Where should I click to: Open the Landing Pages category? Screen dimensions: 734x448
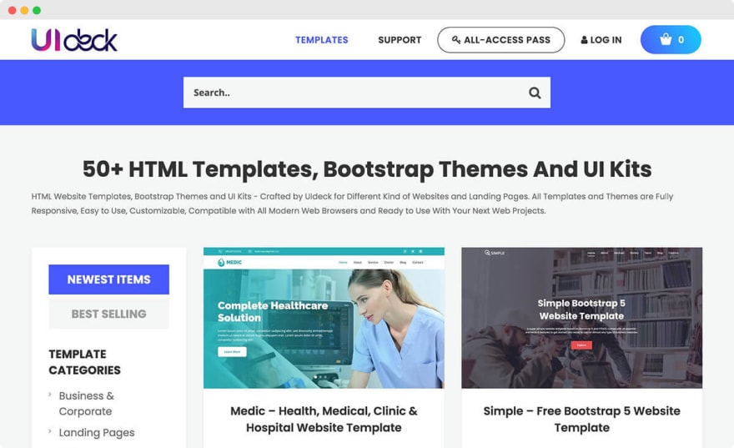tap(97, 432)
